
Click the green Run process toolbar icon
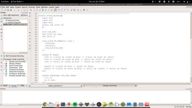pos(78,10)
